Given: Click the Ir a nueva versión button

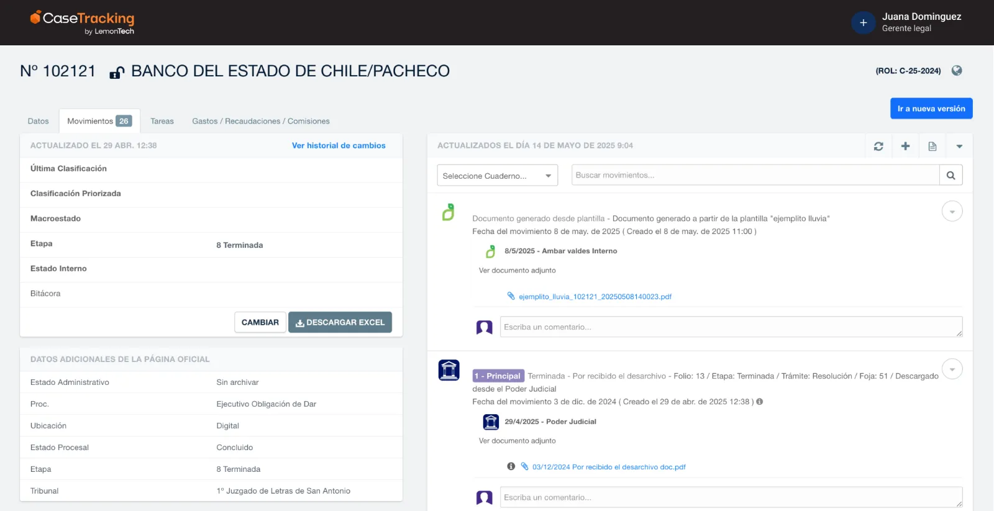Looking at the screenshot, I should point(931,109).
